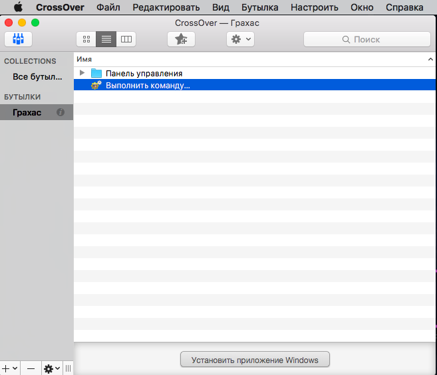Open the Файл menu
Viewport: 437px width, 375px height.
tap(108, 7)
